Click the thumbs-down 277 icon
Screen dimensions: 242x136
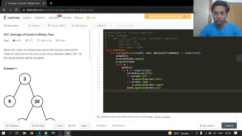click(x=27, y=40)
